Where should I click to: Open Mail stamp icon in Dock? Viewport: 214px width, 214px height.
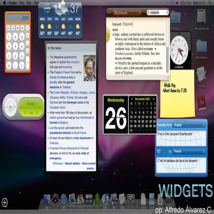(72, 198)
